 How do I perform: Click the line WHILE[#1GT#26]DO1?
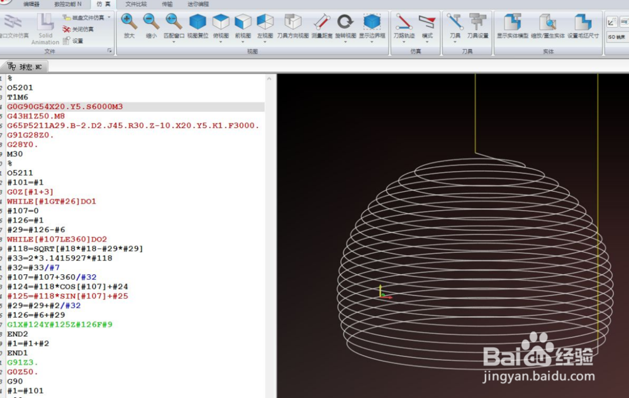pyautogui.click(x=52, y=201)
